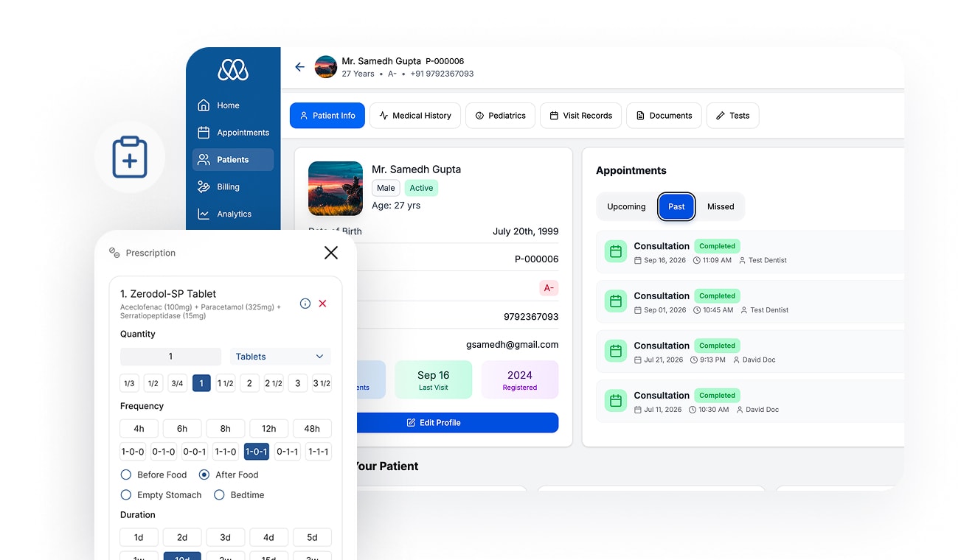
Task: Click calendar icon of Sep 01 consultation
Action: 616,301
